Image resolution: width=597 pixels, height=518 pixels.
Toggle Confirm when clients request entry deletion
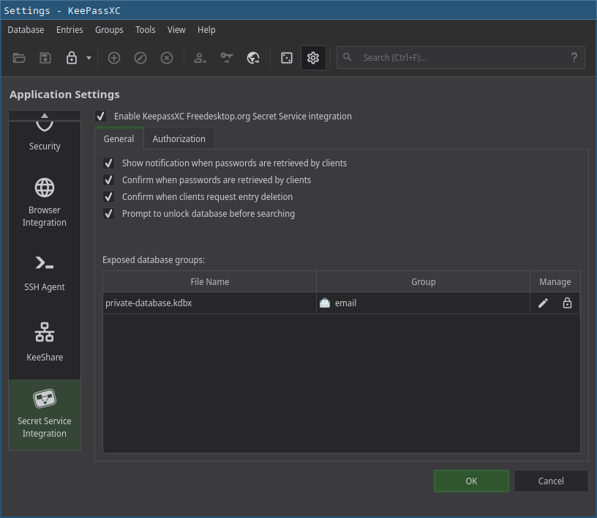coord(108,196)
